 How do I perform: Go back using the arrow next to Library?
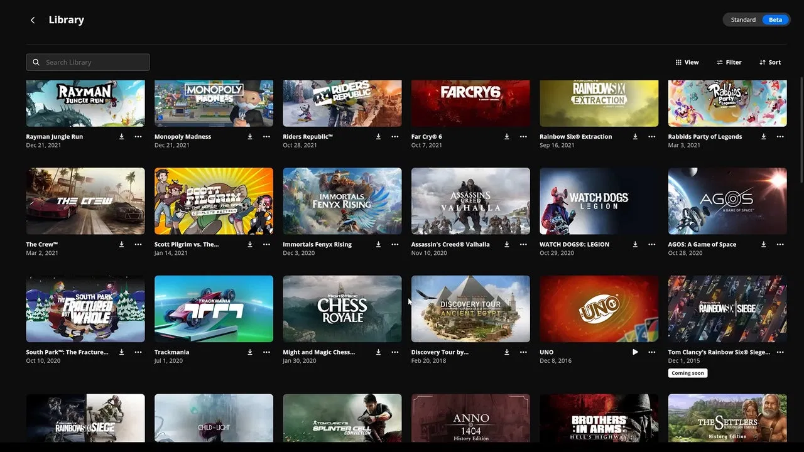click(32, 19)
